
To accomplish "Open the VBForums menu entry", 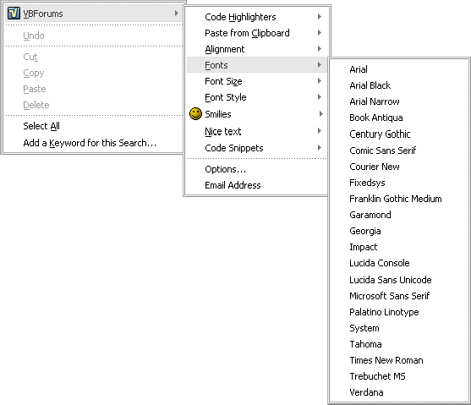I will [94, 14].
